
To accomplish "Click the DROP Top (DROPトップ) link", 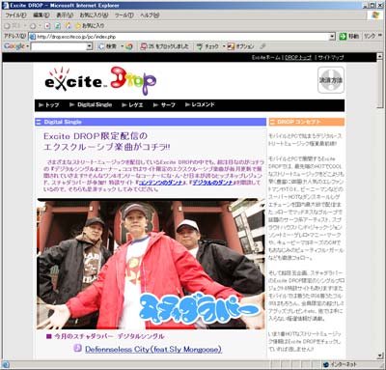I will click(x=298, y=57).
